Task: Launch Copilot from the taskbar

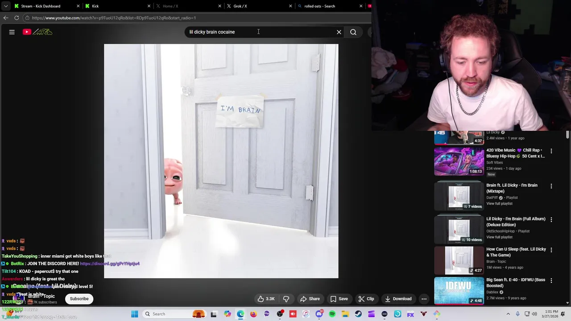Action: click(x=228, y=314)
